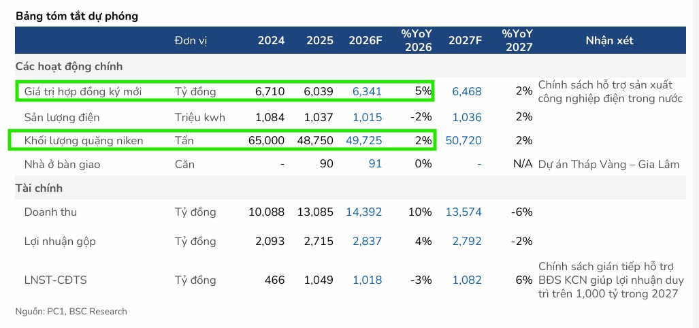Select the 'Các hoạt động chính' section row
This screenshot has height=328, width=699.
click(69, 67)
